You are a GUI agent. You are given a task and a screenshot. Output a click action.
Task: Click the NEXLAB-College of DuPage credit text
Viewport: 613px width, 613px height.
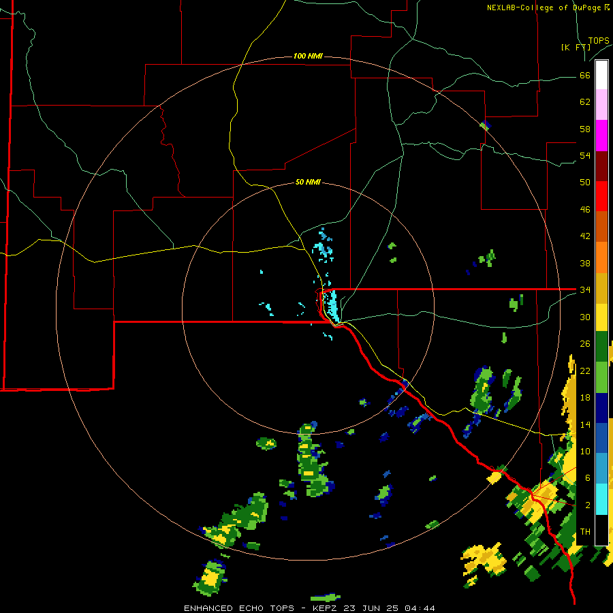tap(548, 7)
